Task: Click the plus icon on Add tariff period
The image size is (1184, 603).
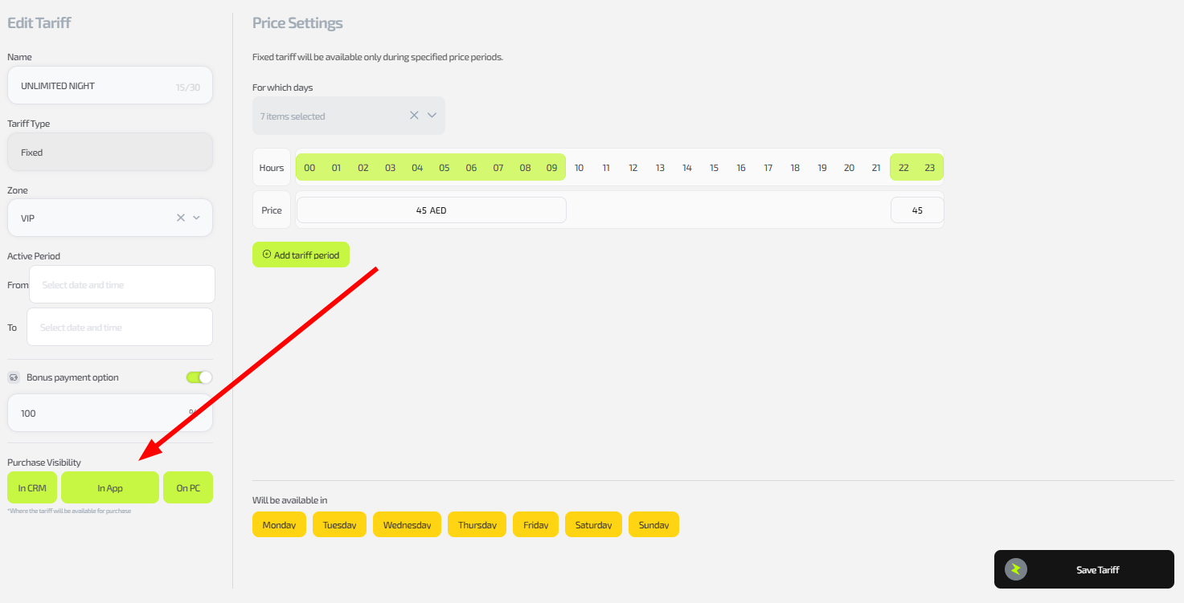Action: 267,255
